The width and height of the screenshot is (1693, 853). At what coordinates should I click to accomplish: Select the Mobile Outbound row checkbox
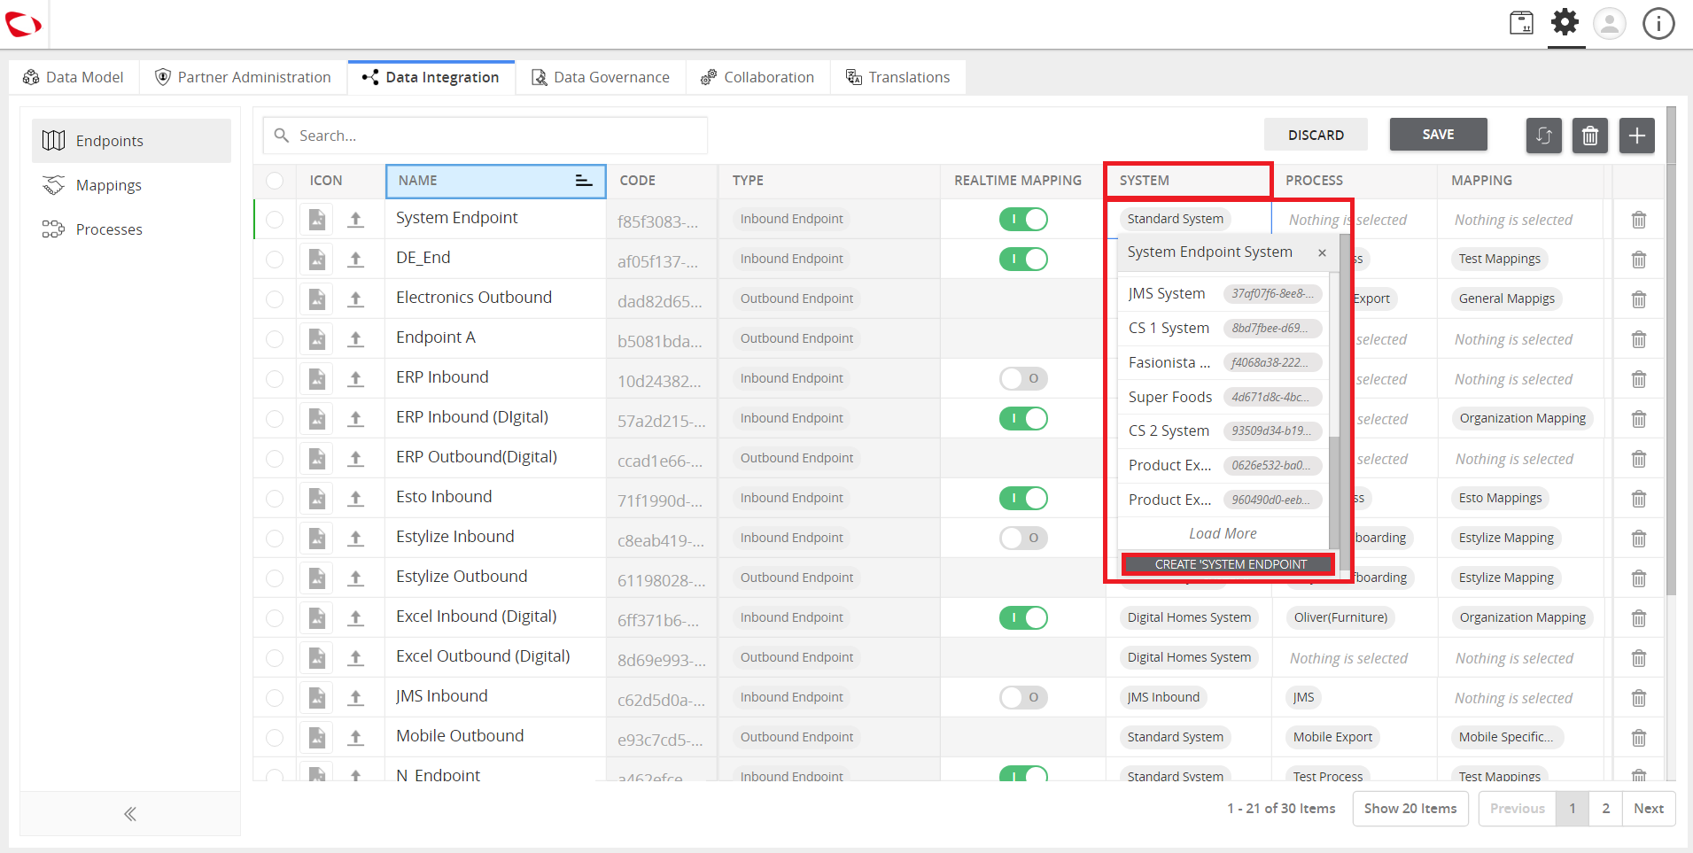pos(275,737)
